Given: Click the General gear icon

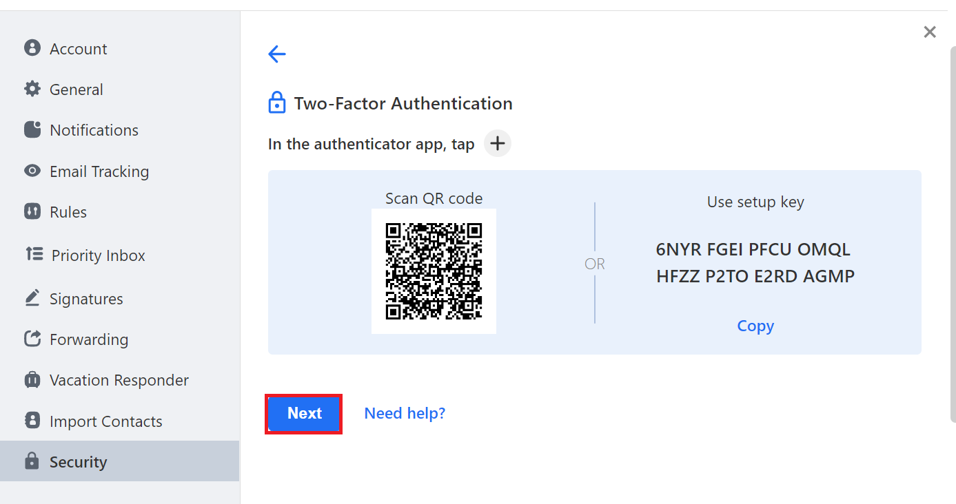Looking at the screenshot, I should click(32, 89).
